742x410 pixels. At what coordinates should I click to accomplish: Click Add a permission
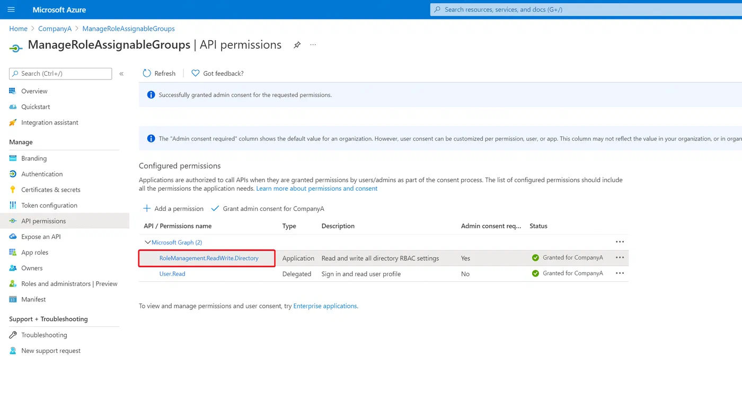[179, 209]
